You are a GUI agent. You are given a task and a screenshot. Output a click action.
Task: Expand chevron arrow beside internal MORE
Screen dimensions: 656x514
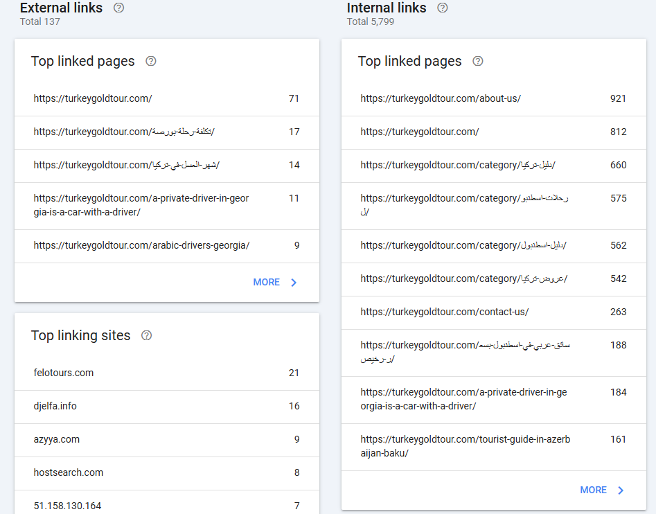(621, 490)
